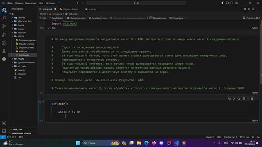Open the Правка menu
Screen dimensions: 262x147
pos(19,3)
